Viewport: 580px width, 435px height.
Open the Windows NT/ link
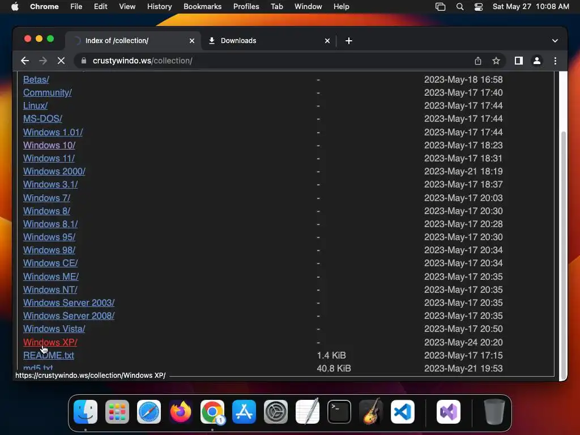pyautogui.click(x=50, y=289)
